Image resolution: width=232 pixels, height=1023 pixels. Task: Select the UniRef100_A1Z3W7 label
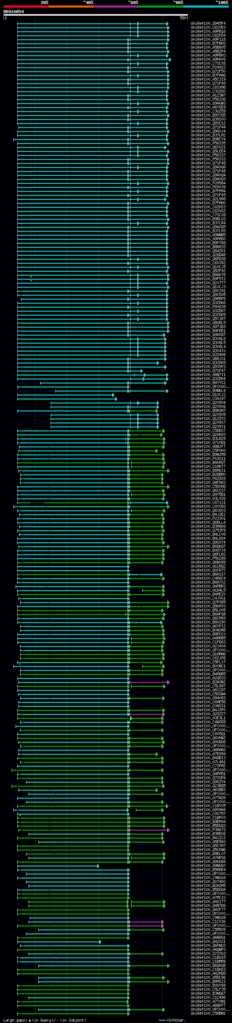(x=208, y=95)
